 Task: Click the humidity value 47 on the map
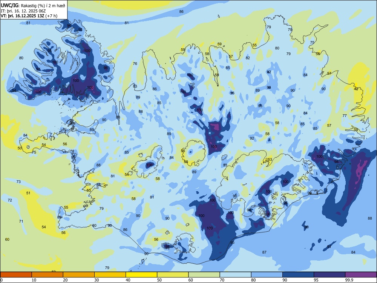pos(356,89)
